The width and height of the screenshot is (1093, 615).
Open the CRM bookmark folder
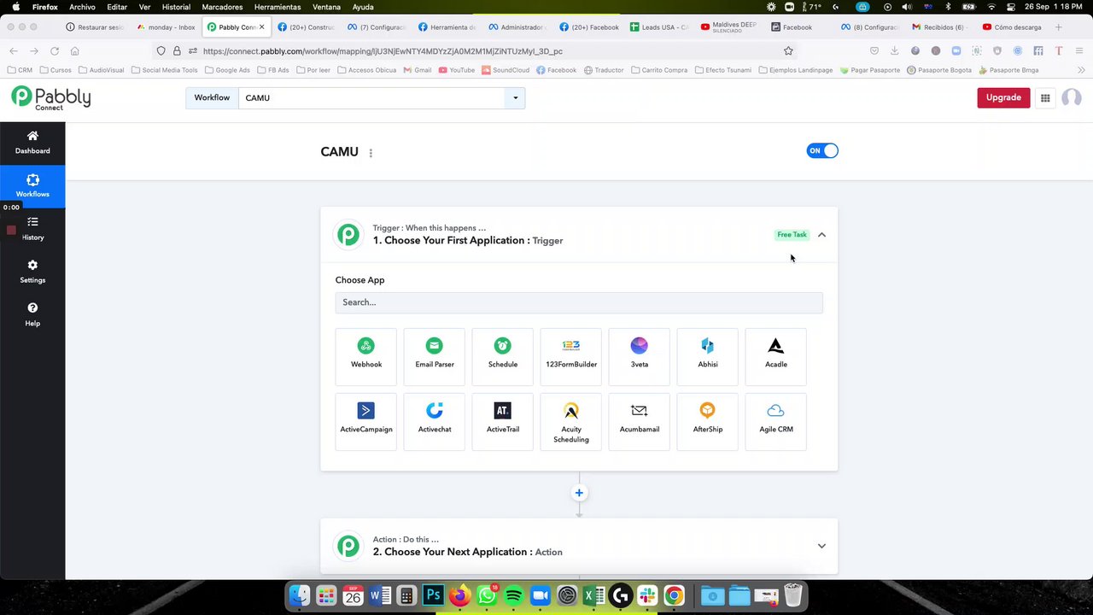click(20, 70)
